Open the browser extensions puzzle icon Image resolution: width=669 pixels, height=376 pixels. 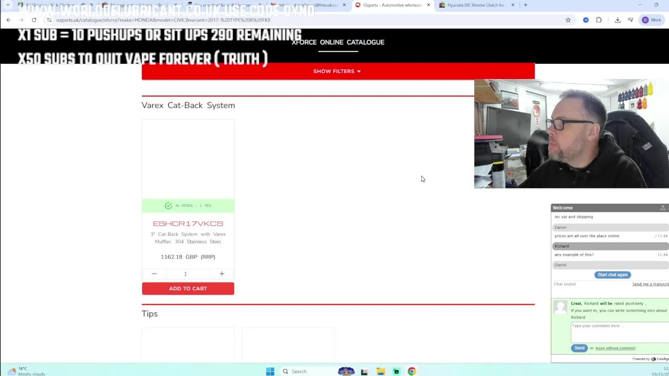click(x=599, y=20)
